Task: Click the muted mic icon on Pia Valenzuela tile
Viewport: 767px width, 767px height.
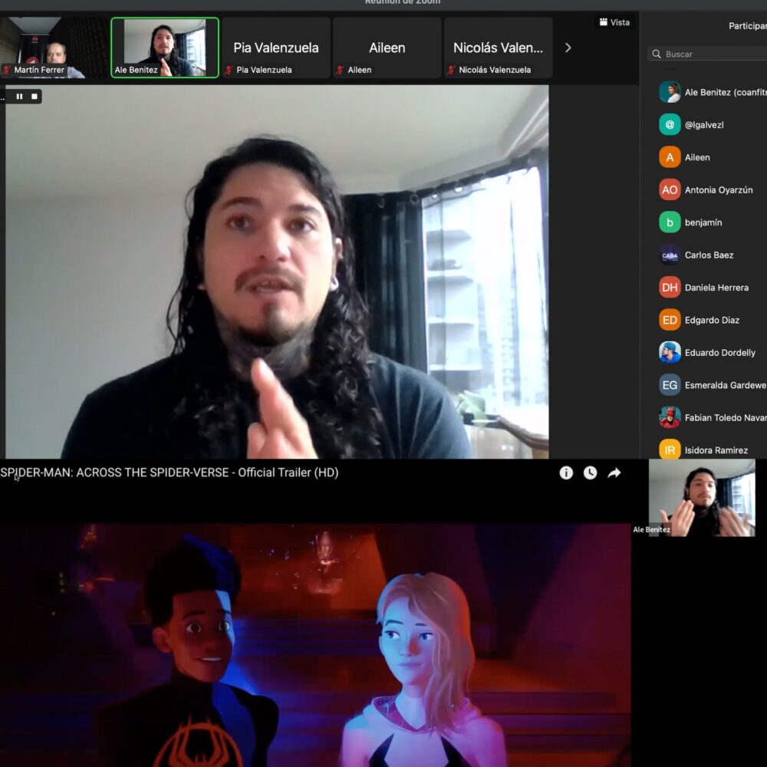Action: [x=229, y=70]
